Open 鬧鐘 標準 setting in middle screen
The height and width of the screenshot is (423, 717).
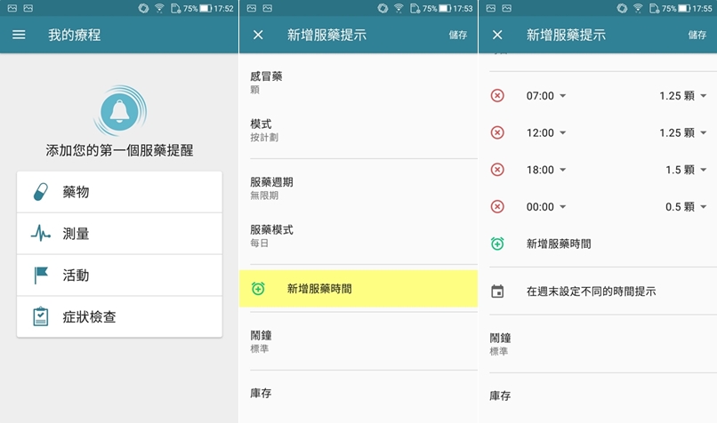(x=358, y=341)
